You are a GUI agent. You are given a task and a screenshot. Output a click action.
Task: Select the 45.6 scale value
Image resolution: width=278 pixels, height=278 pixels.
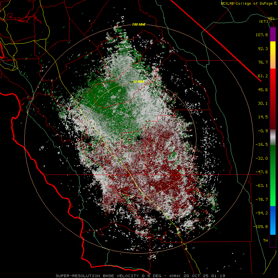(x=263, y=90)
